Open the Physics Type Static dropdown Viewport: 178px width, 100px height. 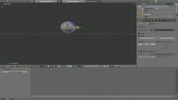point(162,30)
